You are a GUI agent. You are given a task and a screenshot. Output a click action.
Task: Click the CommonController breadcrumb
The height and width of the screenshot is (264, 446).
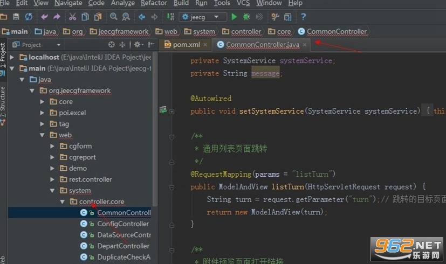click(x=333, y=32)
